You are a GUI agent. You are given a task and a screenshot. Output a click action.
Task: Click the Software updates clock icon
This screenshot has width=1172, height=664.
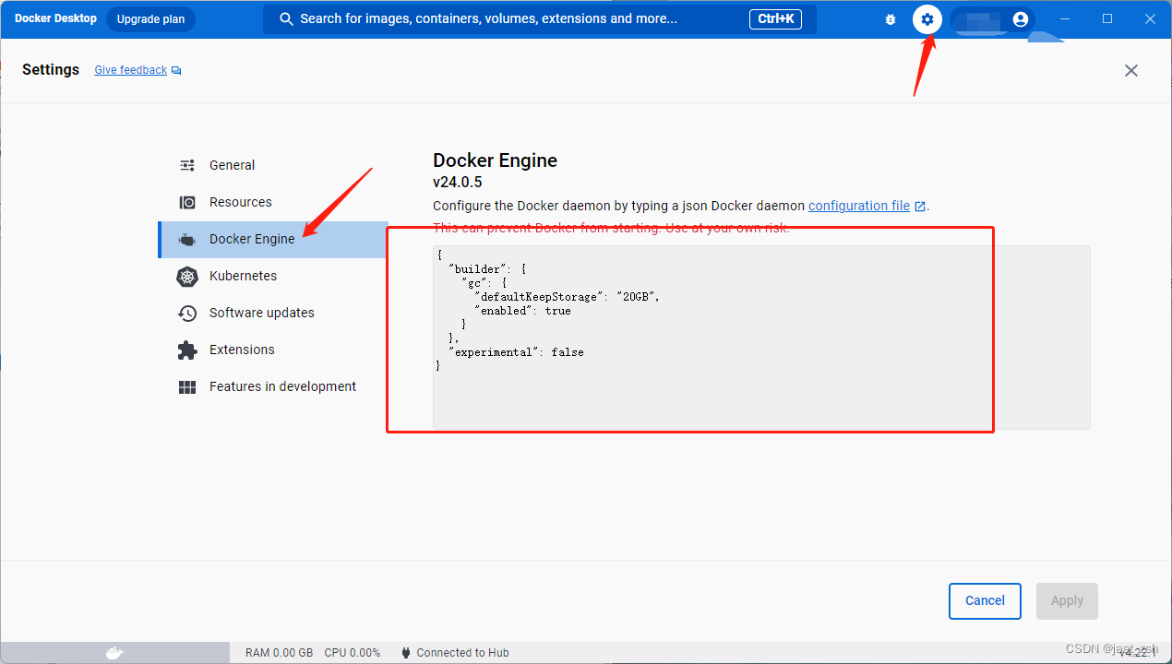pyautogui.click(x=186, y=313)
